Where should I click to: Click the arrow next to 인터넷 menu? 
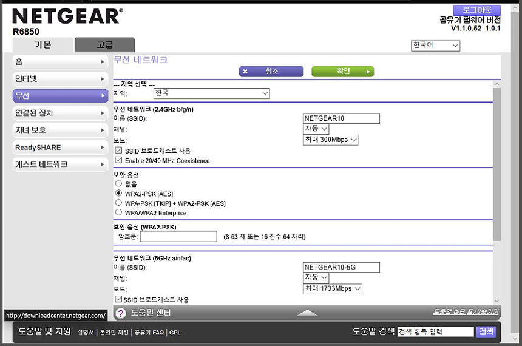[x=102, y=79]
